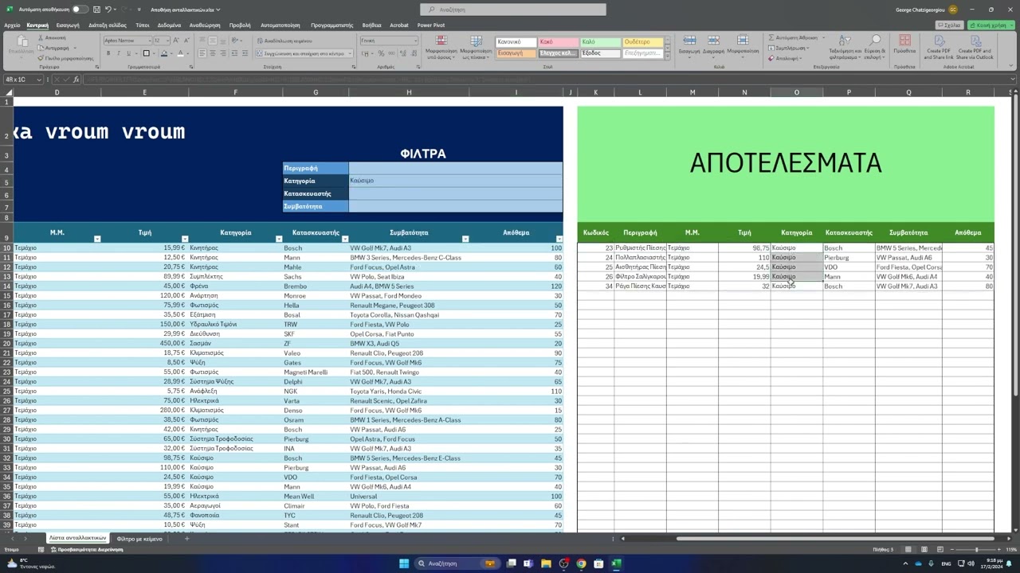Click the Κατηγορία filter cell containing Καύσιμο
This screenshot has width=1020, height=573.
(x=456, y=181)
